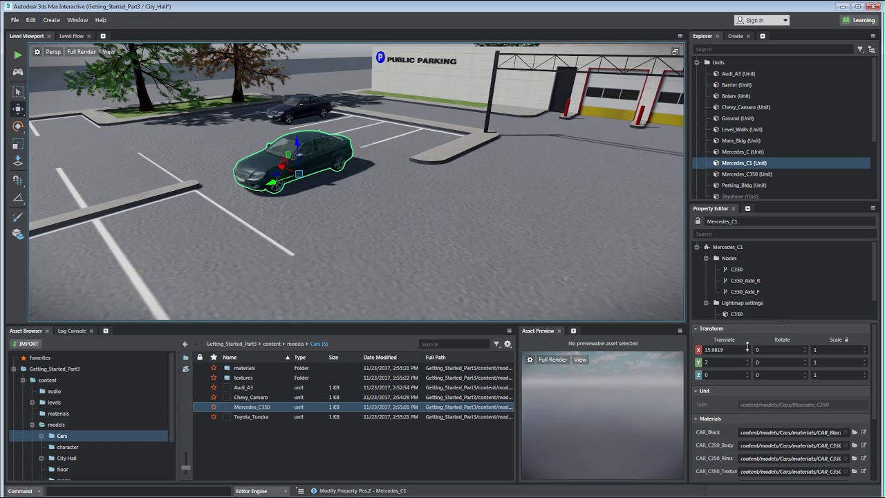Click the IMPORT button

[25, 344]
